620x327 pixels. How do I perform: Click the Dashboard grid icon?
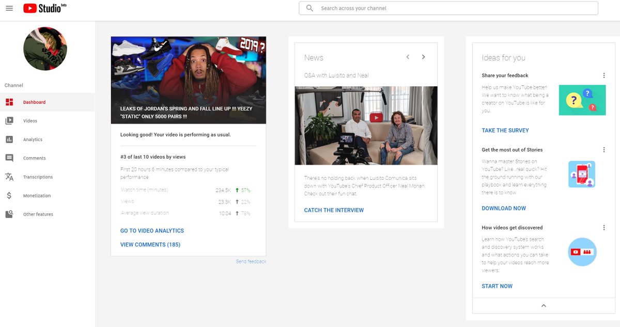(x=9, y=102)
